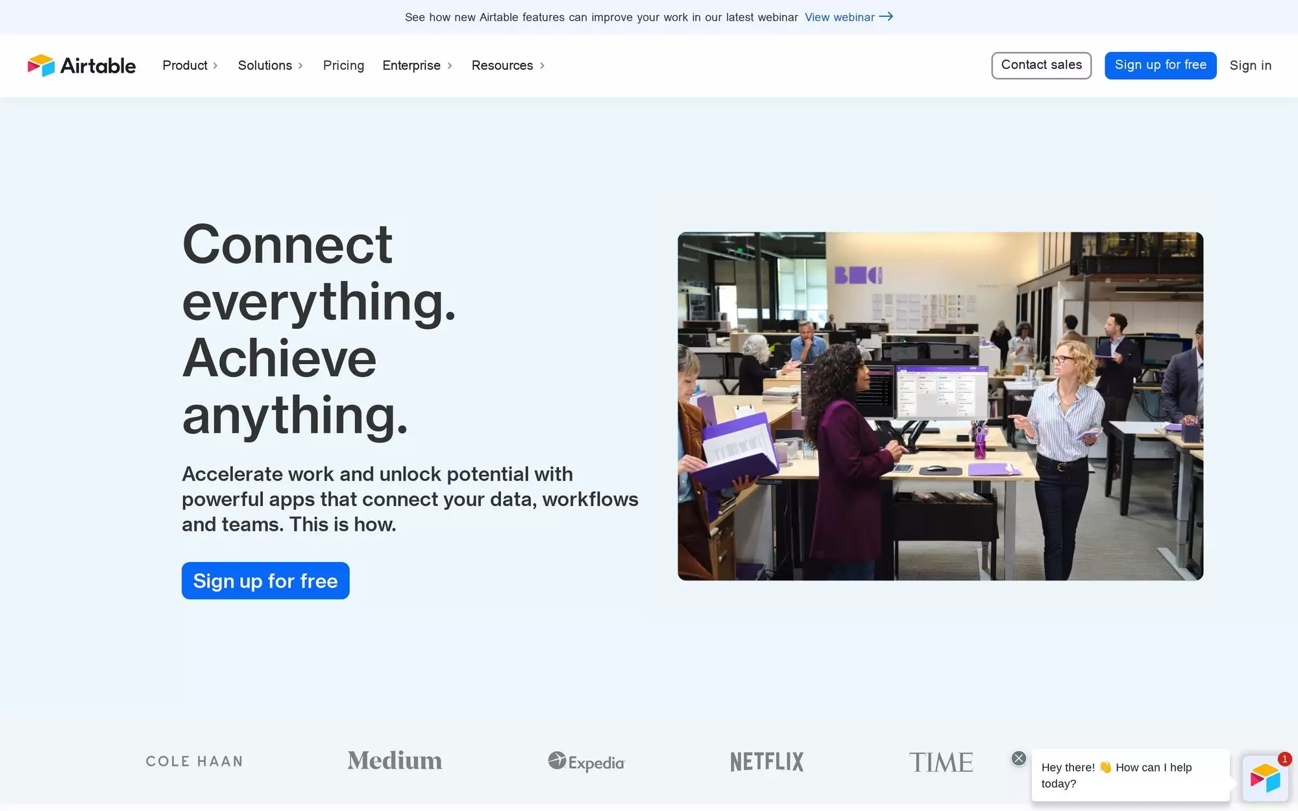This screenshot has height=811, width=1298.
Task: Open the Enterprise dropdown menu
Action: pyautogui.click(x=417, y=66)
